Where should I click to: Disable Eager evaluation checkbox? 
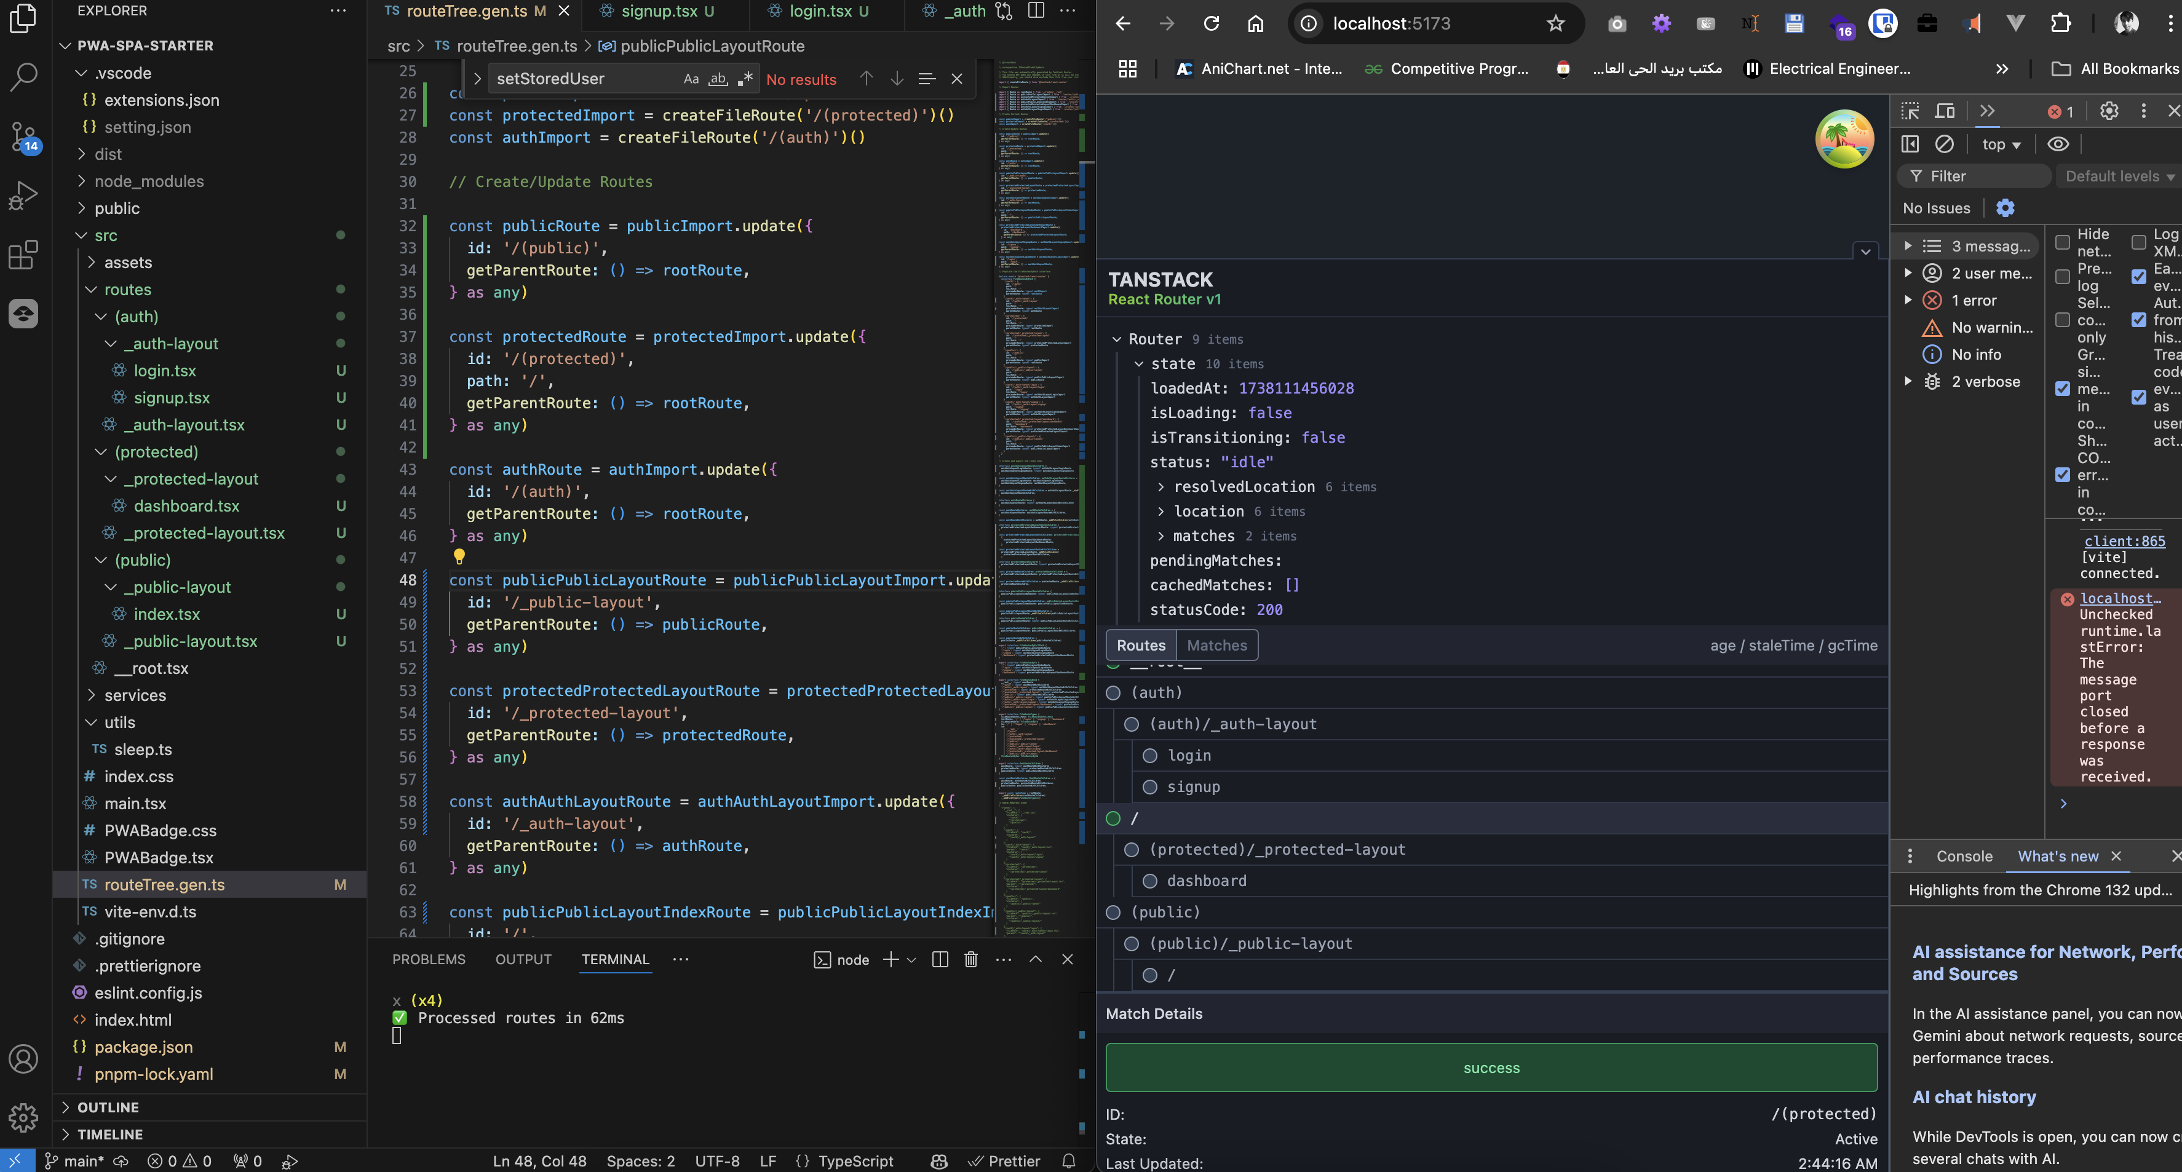point(2139,277)
